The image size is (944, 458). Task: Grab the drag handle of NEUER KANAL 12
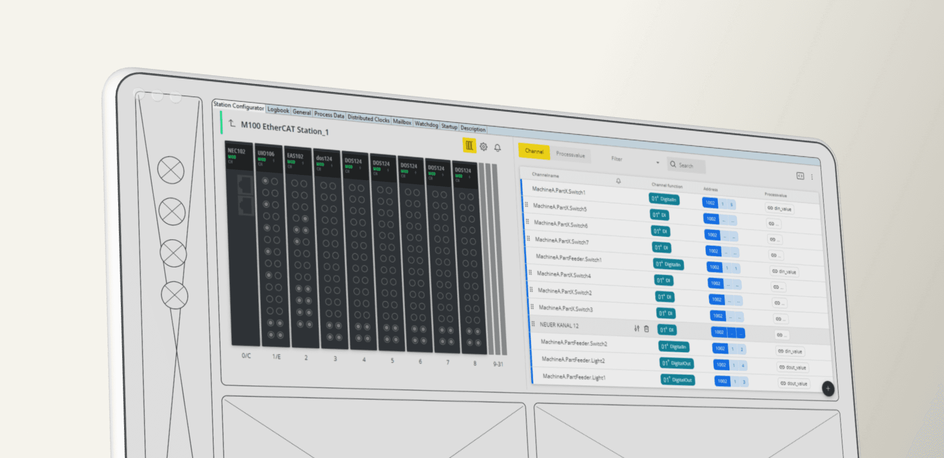[533, 324]
